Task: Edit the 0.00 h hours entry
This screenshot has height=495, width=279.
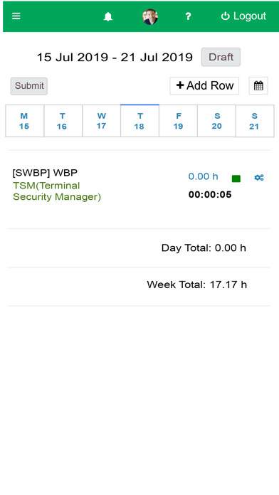Action: point(203,176)
